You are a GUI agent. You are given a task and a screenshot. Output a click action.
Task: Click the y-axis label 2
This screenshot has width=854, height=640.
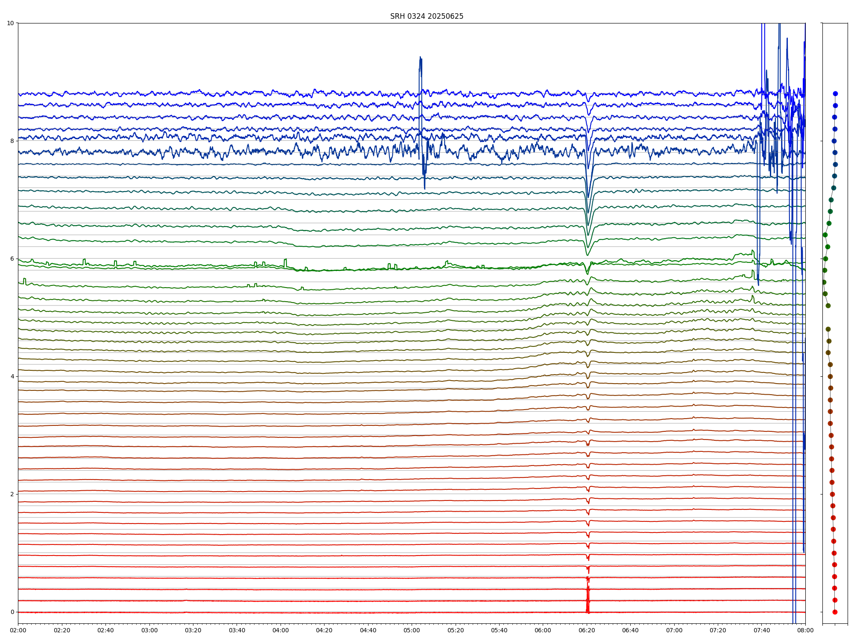tap(12, 494)
